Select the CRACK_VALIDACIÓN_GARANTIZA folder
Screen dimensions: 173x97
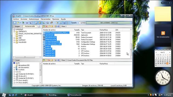[x=30, y=34]
